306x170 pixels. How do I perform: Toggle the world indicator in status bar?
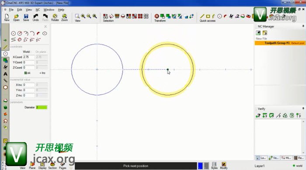(x=298, y=166)
